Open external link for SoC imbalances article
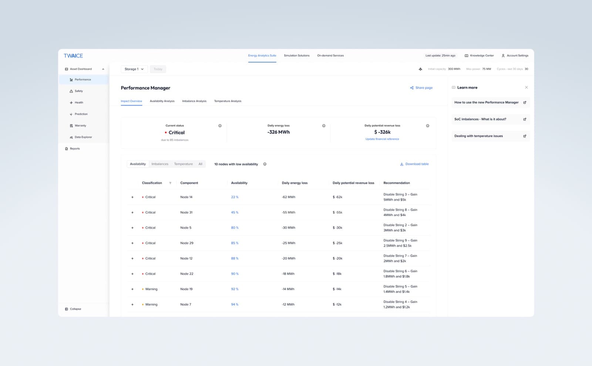The height and width of the screenshot is (366, 592). click(x=525, y=119)
